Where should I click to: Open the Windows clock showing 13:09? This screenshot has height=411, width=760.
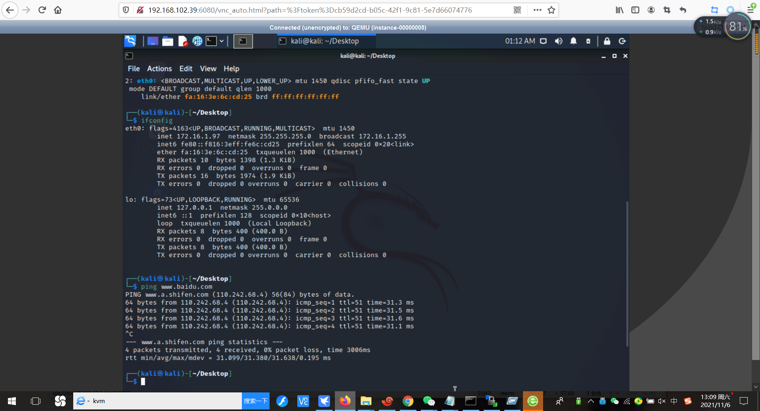point(715,401)
